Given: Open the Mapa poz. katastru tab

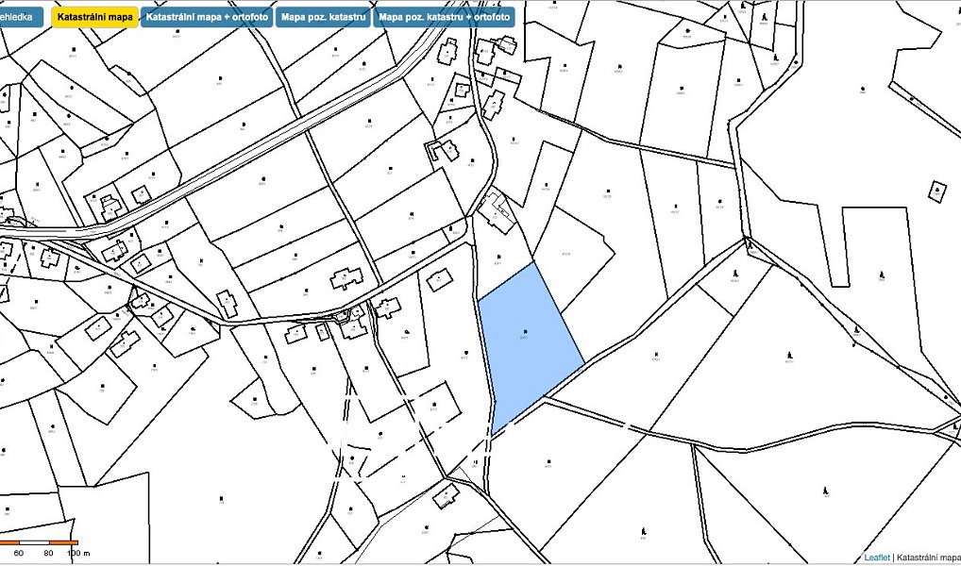Looking at the screenshot, I should [x=324, y=17].
